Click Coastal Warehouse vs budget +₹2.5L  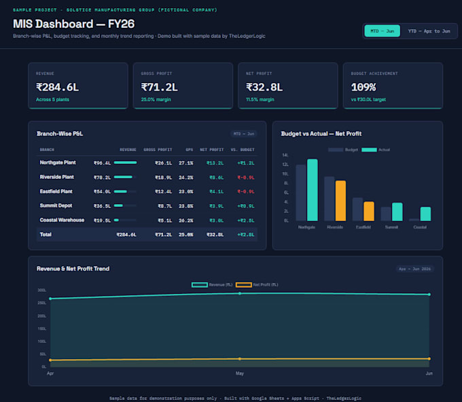246,220
